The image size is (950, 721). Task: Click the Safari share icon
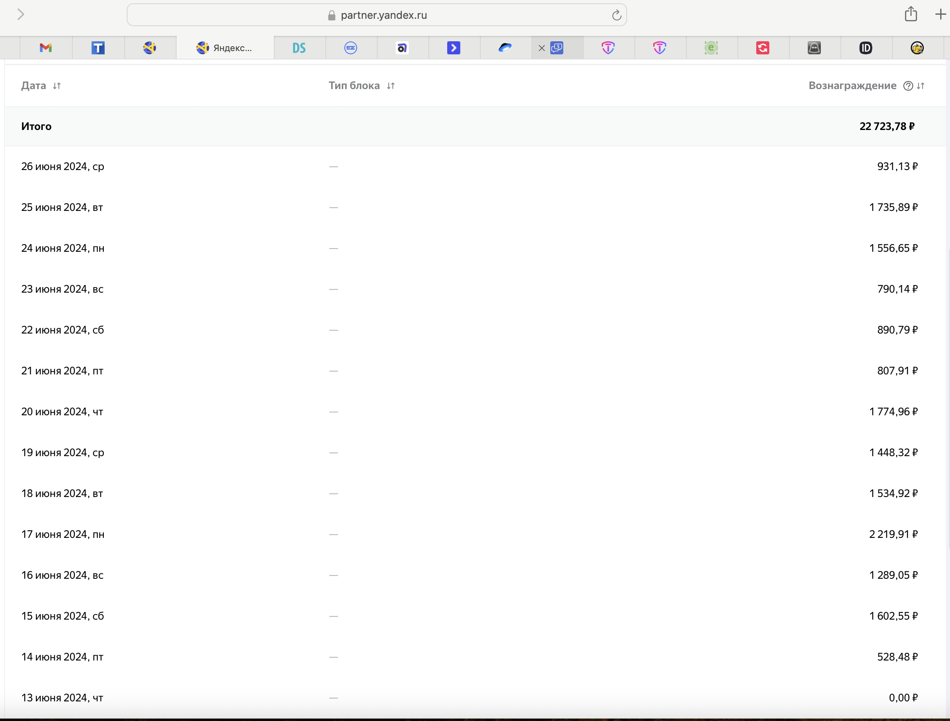click(910, 14)
